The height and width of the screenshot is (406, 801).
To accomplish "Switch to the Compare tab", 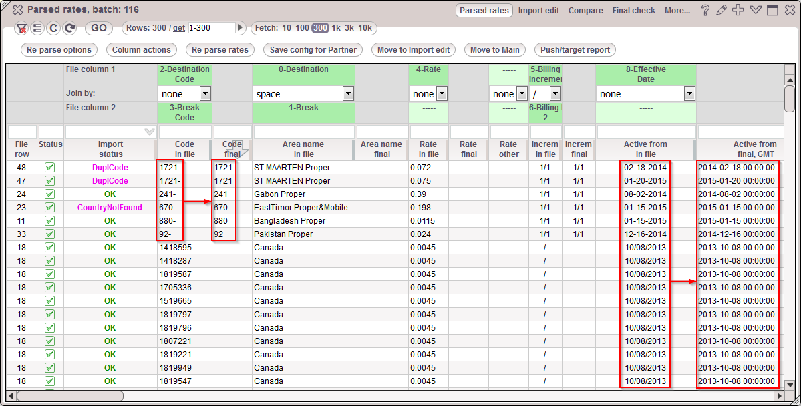I will (x=586, y=10).
